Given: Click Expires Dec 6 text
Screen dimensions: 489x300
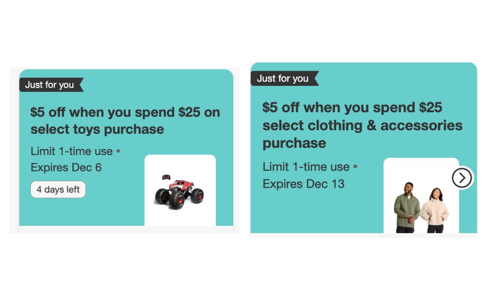Looking at the screenshot, I should click(x=66, y=167).
